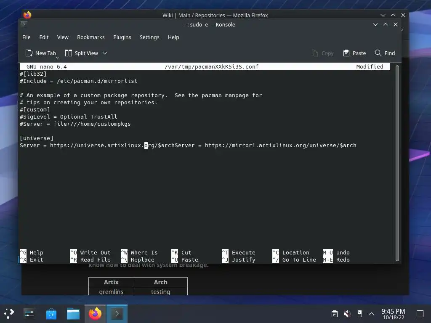Maximize the Firefox window
Viewport: 431px width, 323px height.
point(393,15)
